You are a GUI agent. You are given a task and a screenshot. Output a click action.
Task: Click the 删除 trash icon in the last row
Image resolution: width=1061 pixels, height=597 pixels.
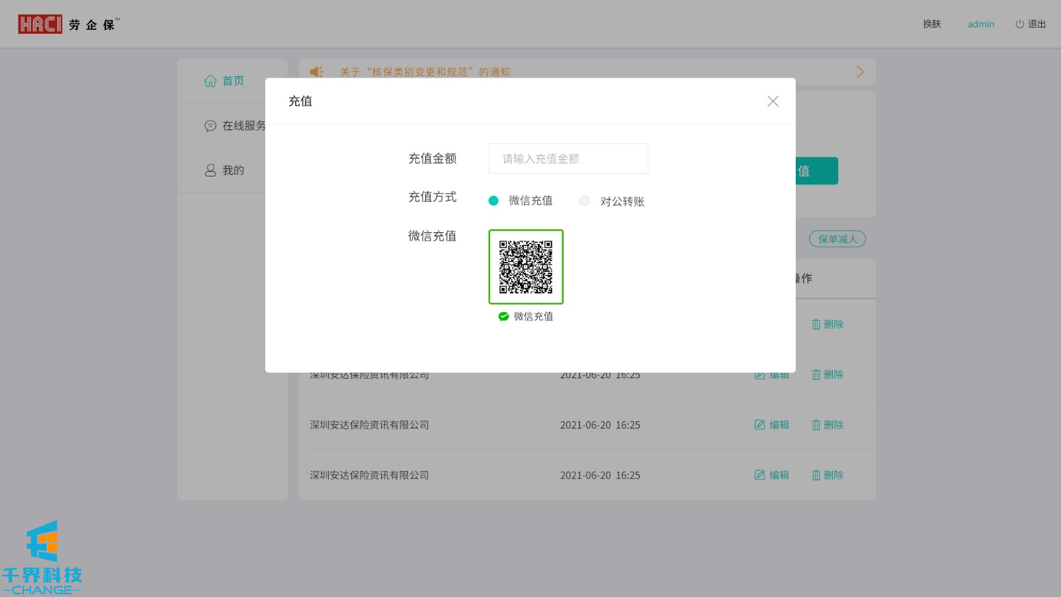(816, 475)
